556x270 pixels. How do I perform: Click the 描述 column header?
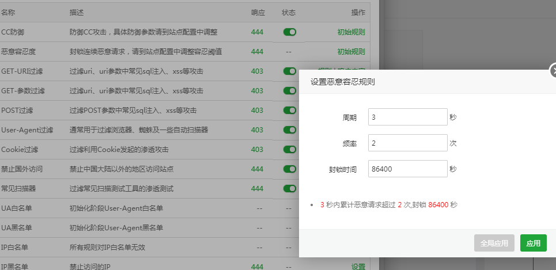click(x=77, y=13)
